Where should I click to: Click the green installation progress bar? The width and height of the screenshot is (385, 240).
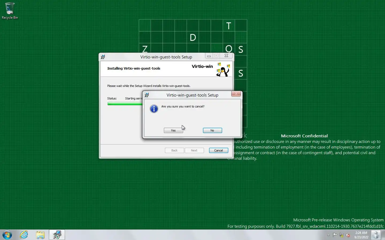125,104
